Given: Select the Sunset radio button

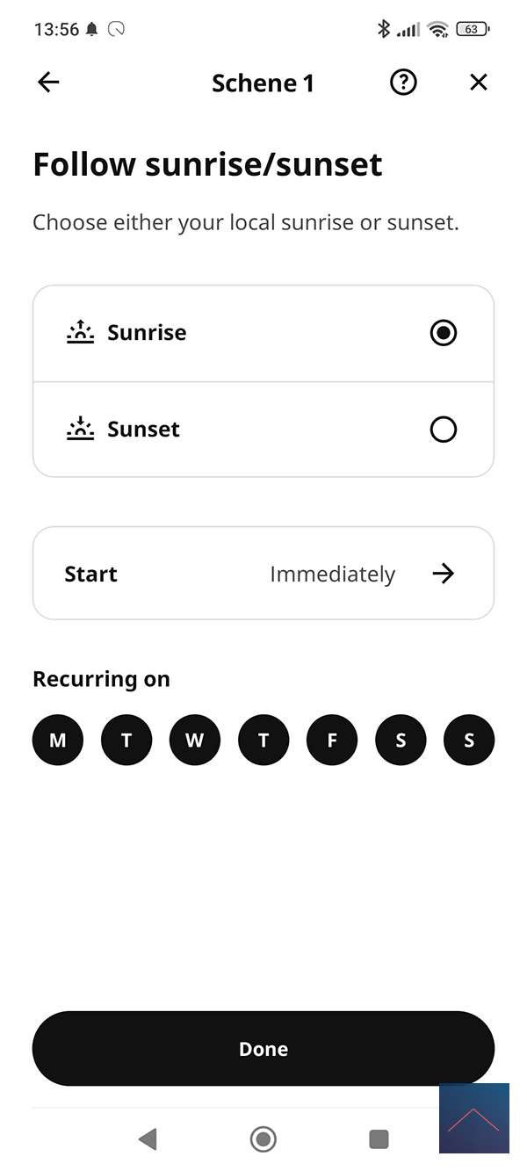Looking at the screenshot, I should (x=444, y=430).
